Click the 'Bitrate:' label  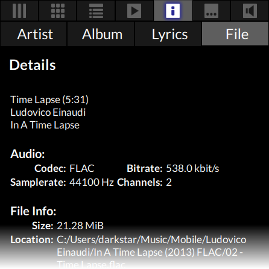pyautogui.click(x=145, y=168)
